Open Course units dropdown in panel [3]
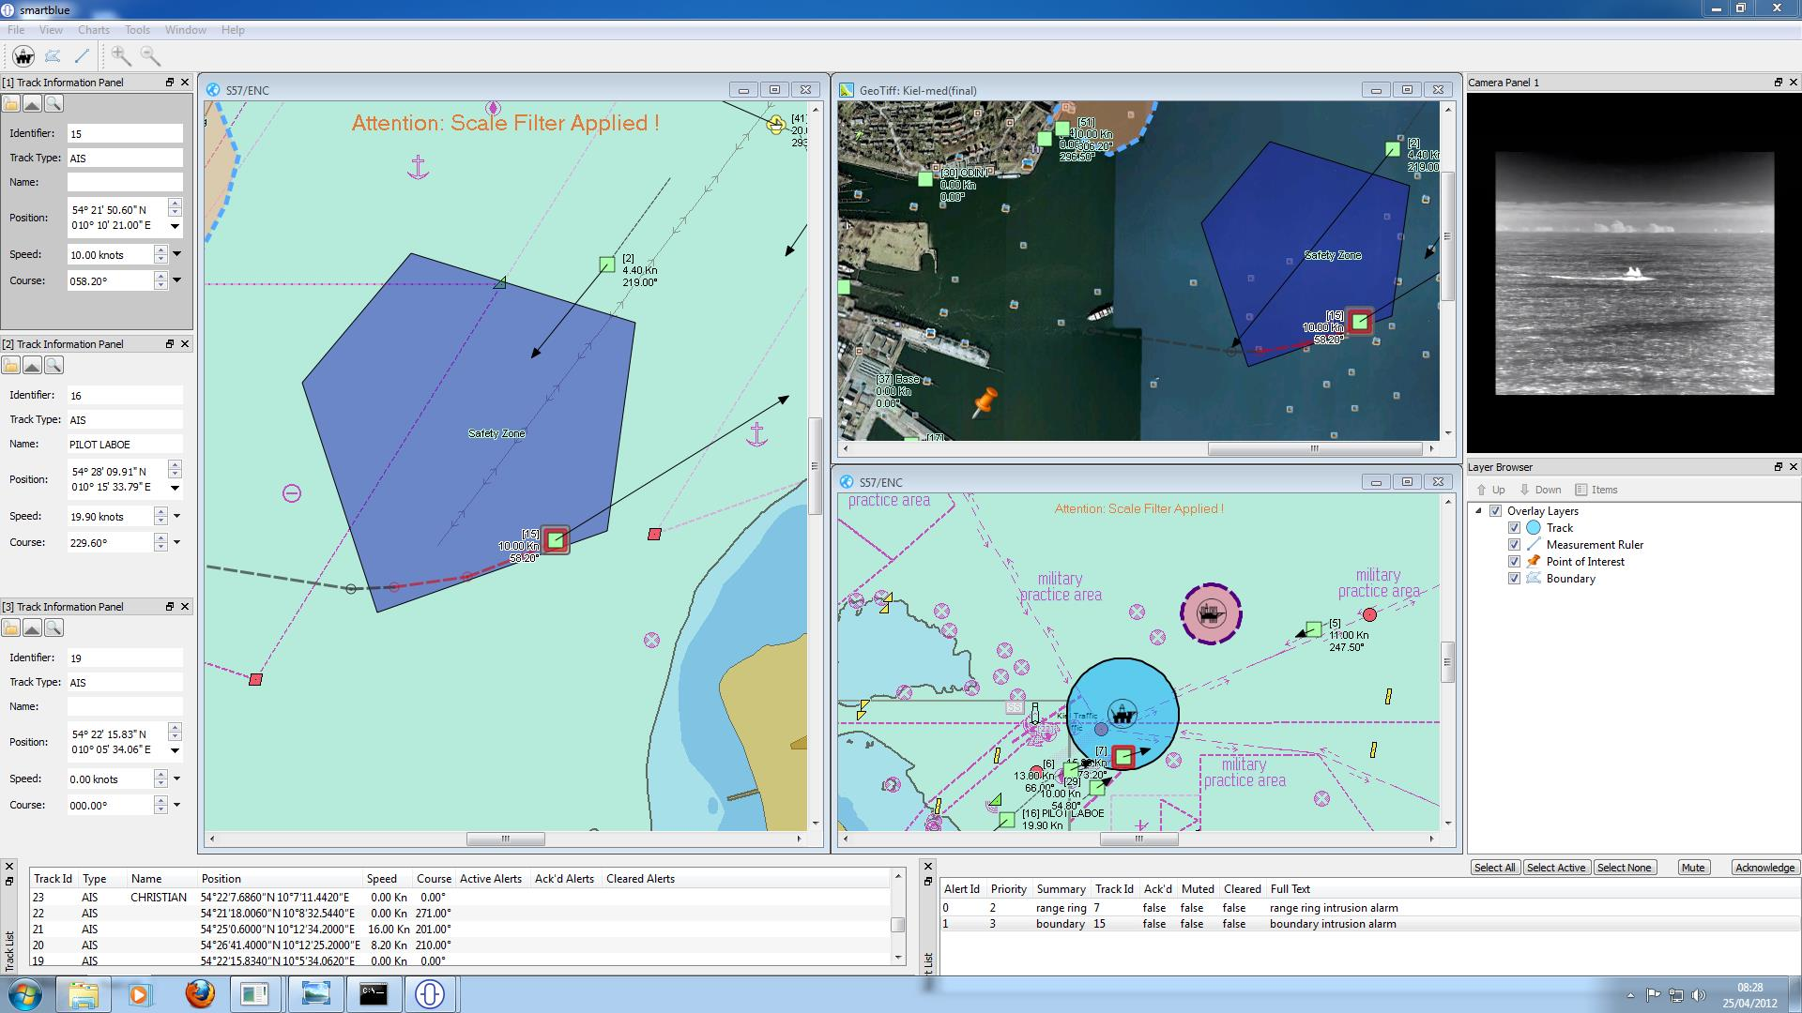The image size is (1802, 1013). point(176,805)
